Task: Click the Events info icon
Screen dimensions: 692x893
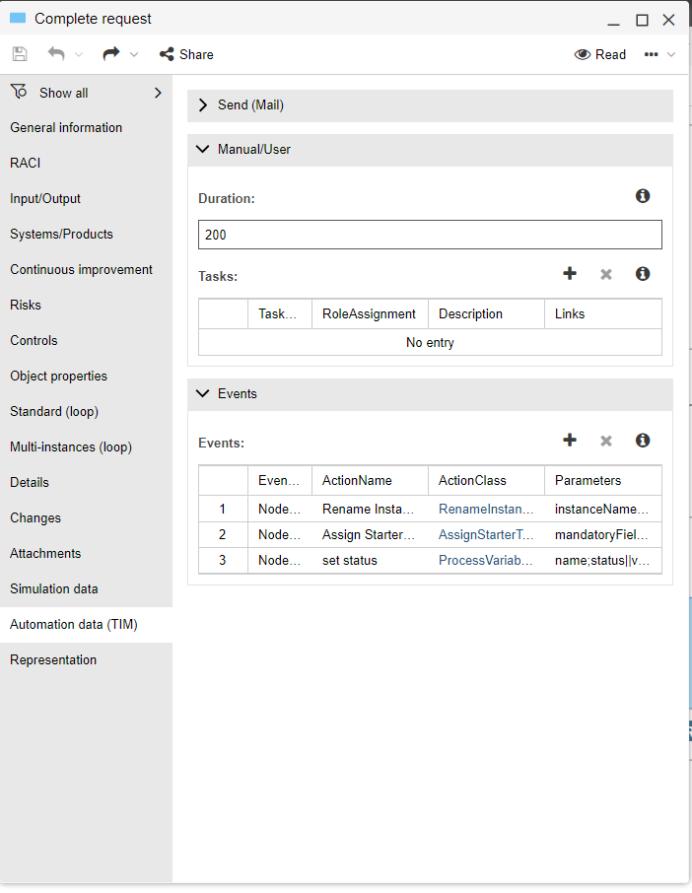Action: point(643,441)
